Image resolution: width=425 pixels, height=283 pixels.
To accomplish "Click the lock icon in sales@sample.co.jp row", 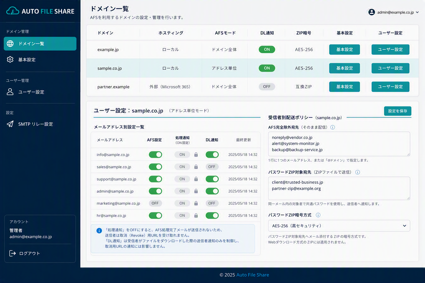I will 196,167.
